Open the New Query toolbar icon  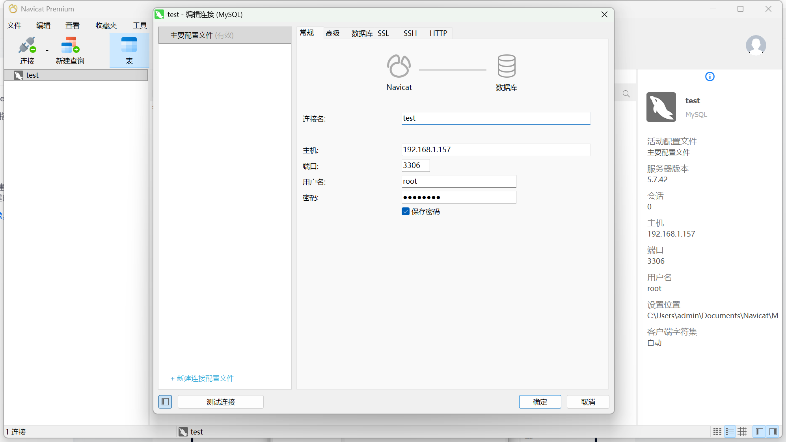70,46
